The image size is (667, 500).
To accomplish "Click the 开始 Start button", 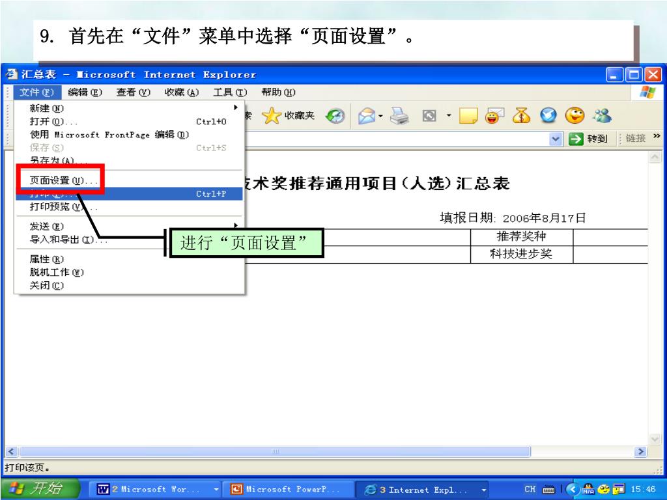I will (x=40, y=489).
